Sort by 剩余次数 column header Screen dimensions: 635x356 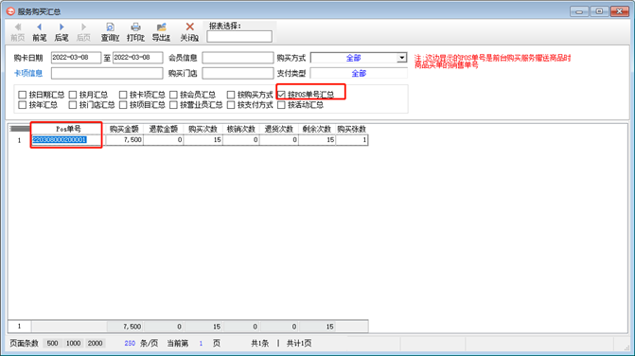coord(317,129)
